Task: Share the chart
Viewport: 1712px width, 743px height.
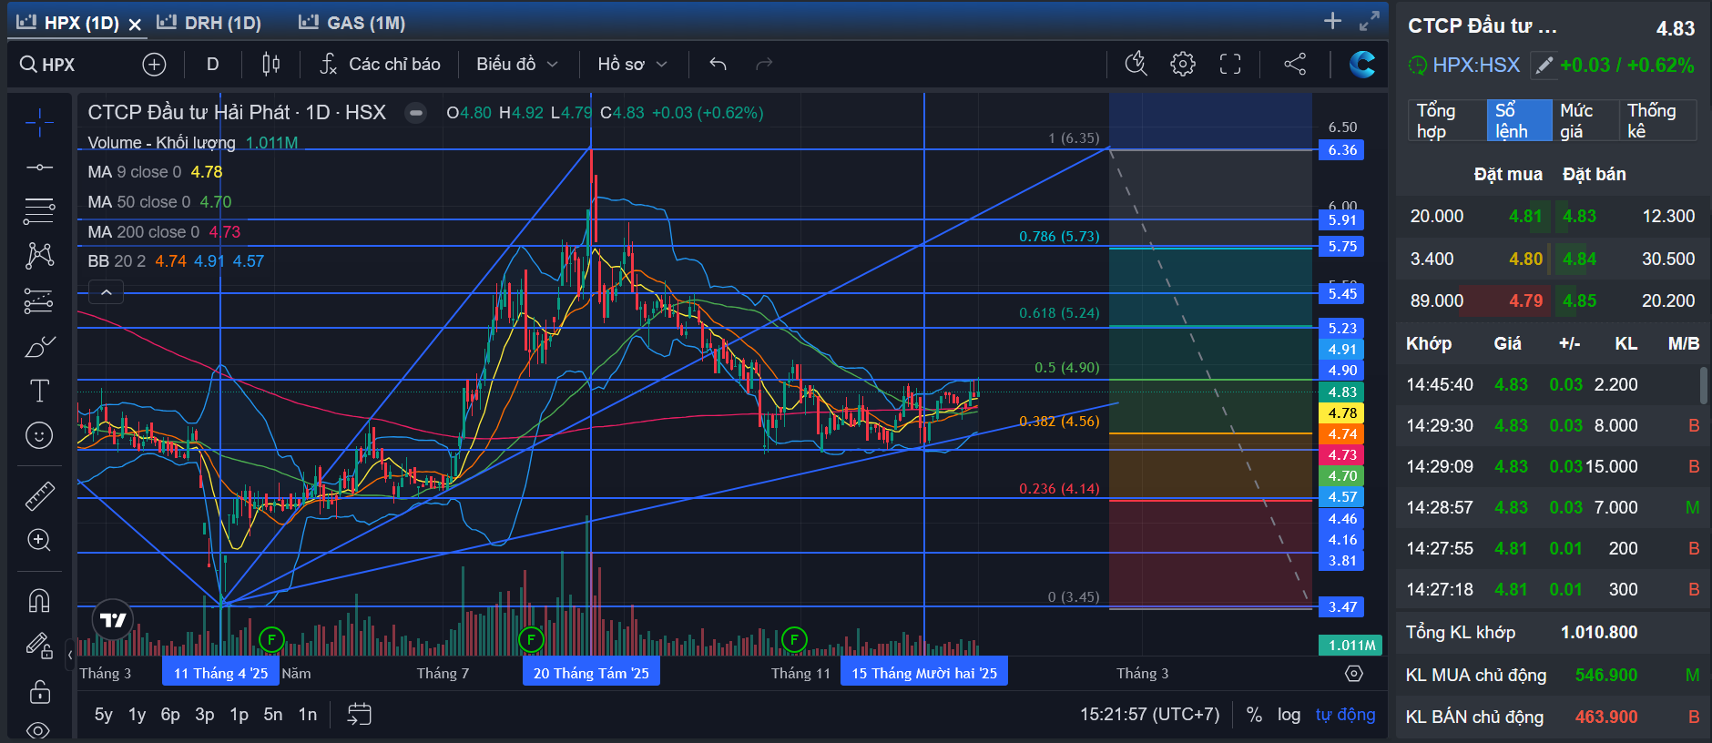Action: pyautogui.click(x=1295, y=64)
